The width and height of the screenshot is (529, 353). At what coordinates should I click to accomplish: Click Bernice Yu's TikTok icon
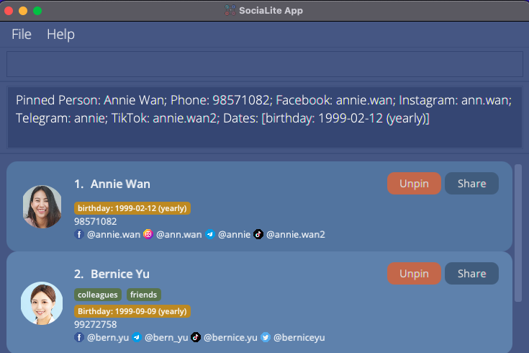click(x=196, y=337)
